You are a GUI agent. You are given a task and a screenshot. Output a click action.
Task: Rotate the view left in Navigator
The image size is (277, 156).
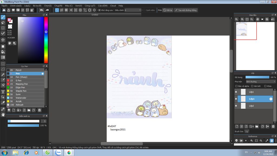pos(258,19)
